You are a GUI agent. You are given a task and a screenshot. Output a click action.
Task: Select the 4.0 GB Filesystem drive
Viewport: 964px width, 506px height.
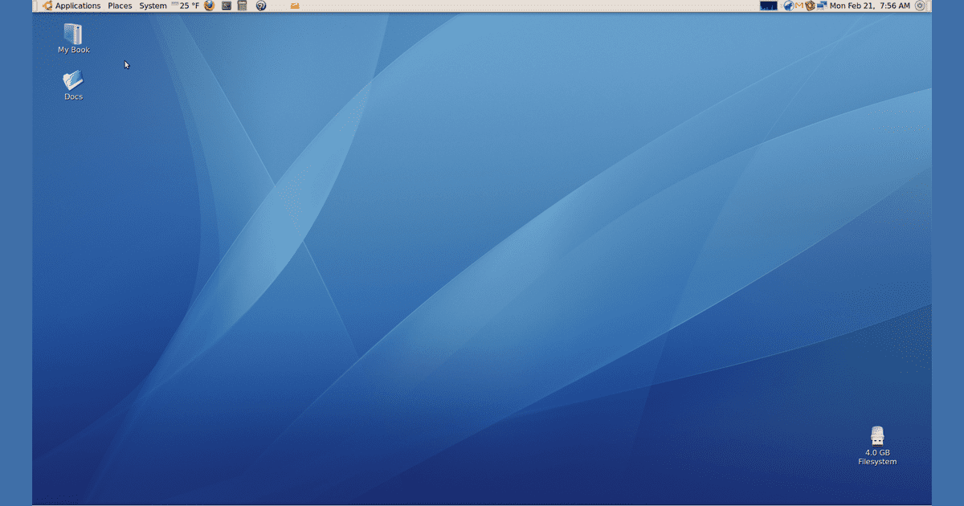point(877,436)
